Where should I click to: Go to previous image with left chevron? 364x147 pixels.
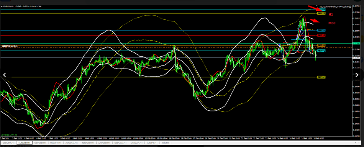point(4,75)
